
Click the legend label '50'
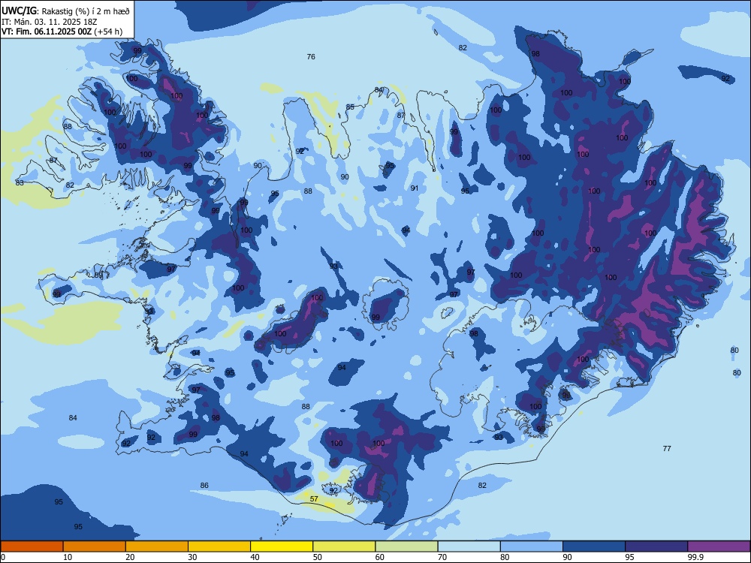318,557
